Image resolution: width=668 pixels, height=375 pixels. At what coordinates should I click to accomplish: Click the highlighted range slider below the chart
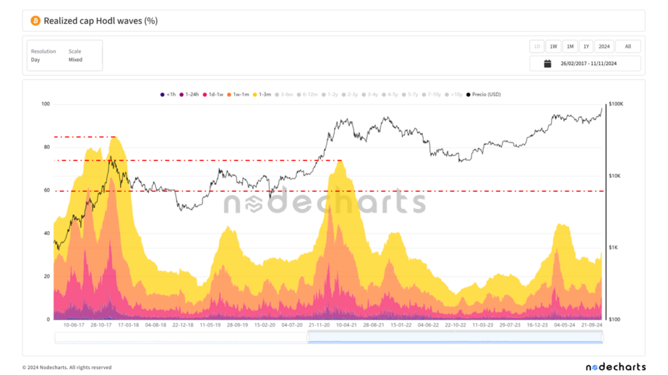455,337
